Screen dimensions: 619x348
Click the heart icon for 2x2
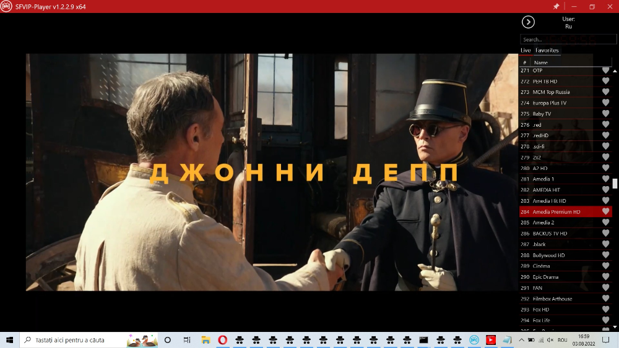click(x=605, y=157)
